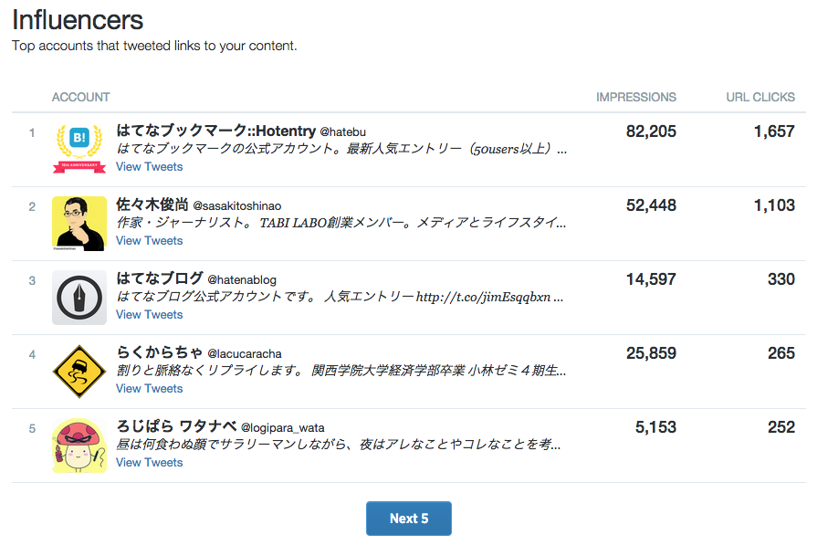Click the @hatebu handle text
The width and height of the screenshot is (828, 556).
(343, 132)
